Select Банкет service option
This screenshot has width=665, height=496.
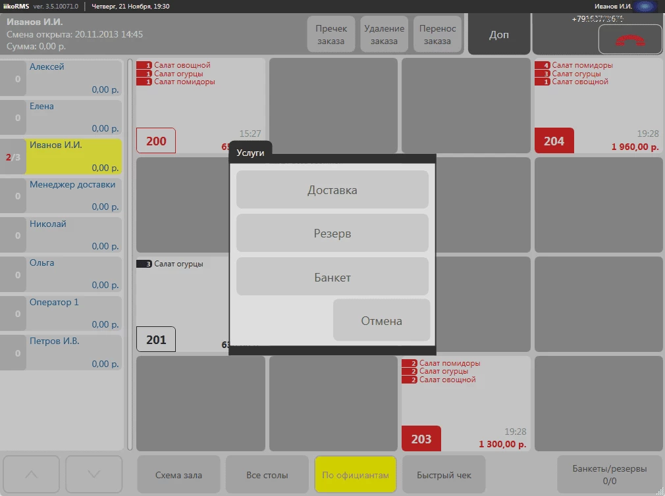[x=332, y=277]
